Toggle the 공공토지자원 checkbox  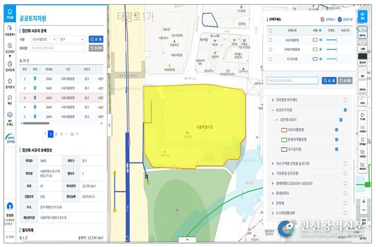coord(345,110)
